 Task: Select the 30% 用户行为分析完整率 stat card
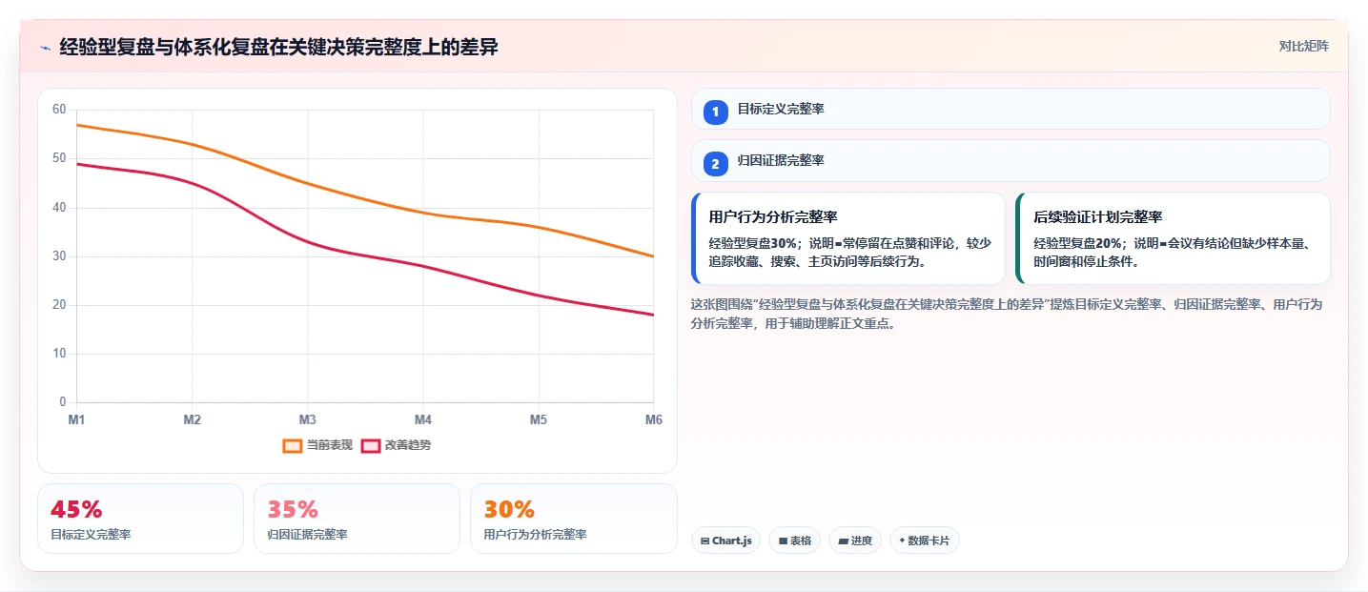point(574,519)
